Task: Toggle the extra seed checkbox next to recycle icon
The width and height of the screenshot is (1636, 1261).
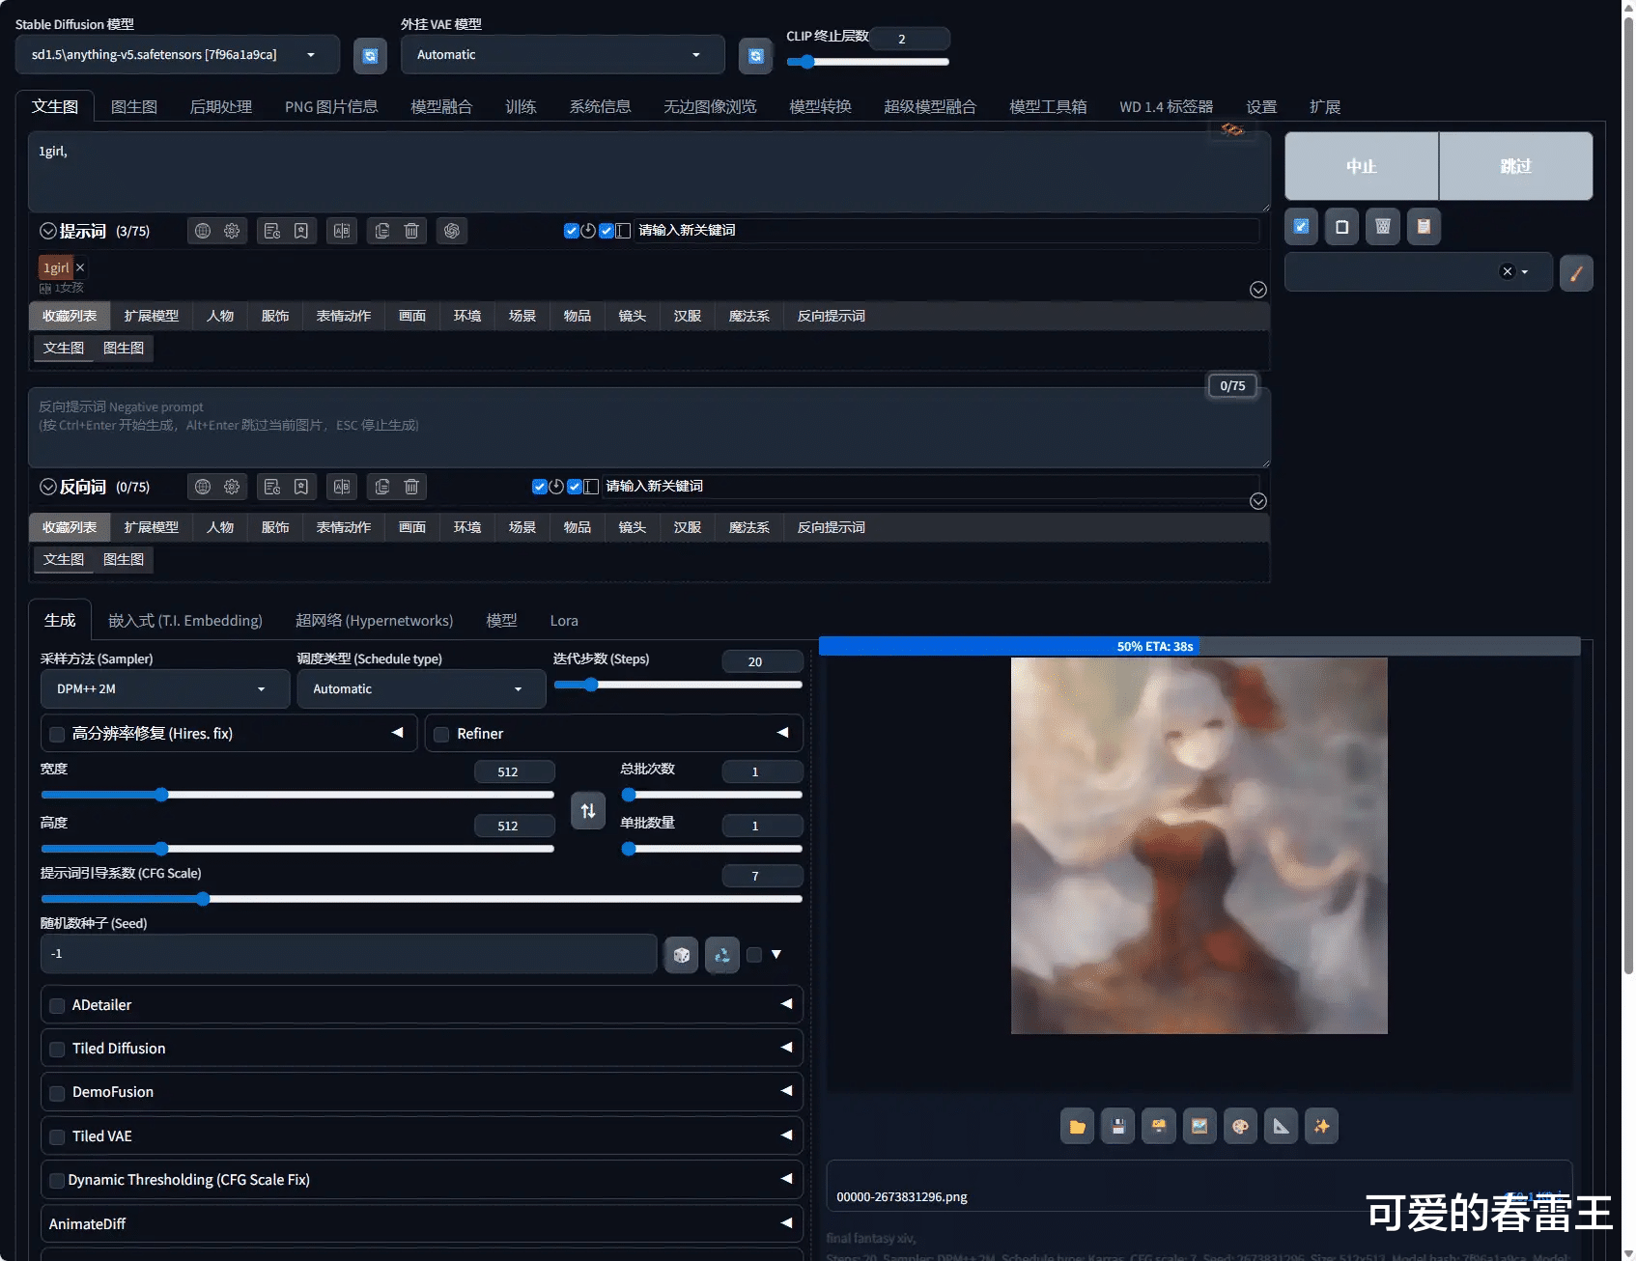Action: [x=754, y=955]
